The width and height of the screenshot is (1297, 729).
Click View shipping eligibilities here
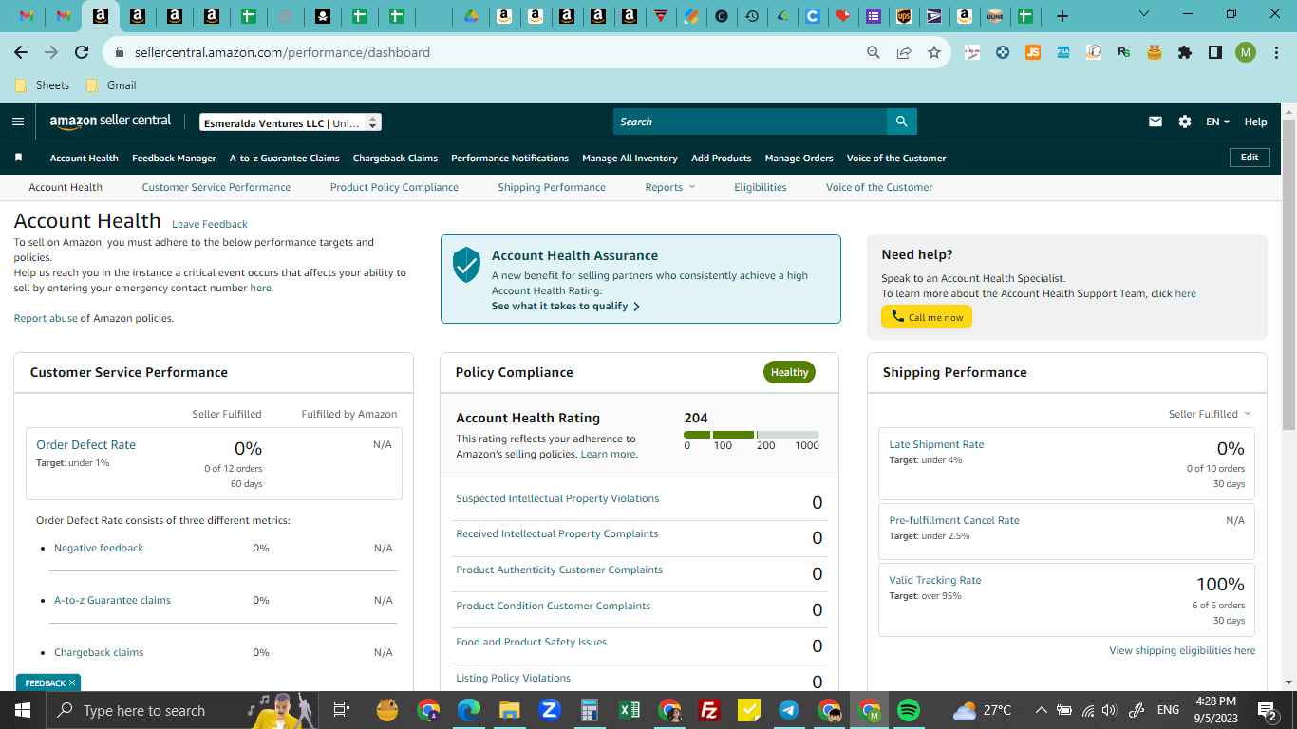pos(1182,650)
